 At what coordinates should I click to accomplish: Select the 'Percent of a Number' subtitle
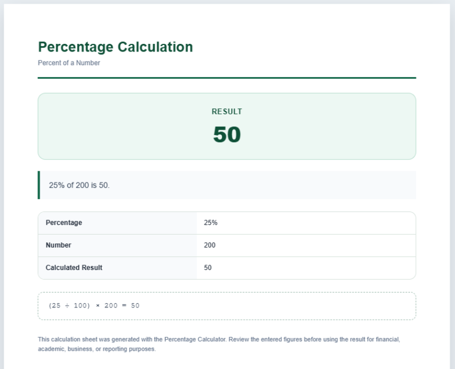tap(69, 63)
